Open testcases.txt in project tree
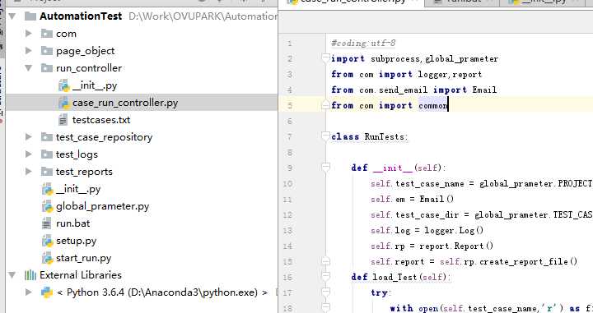 coord(101,120)
